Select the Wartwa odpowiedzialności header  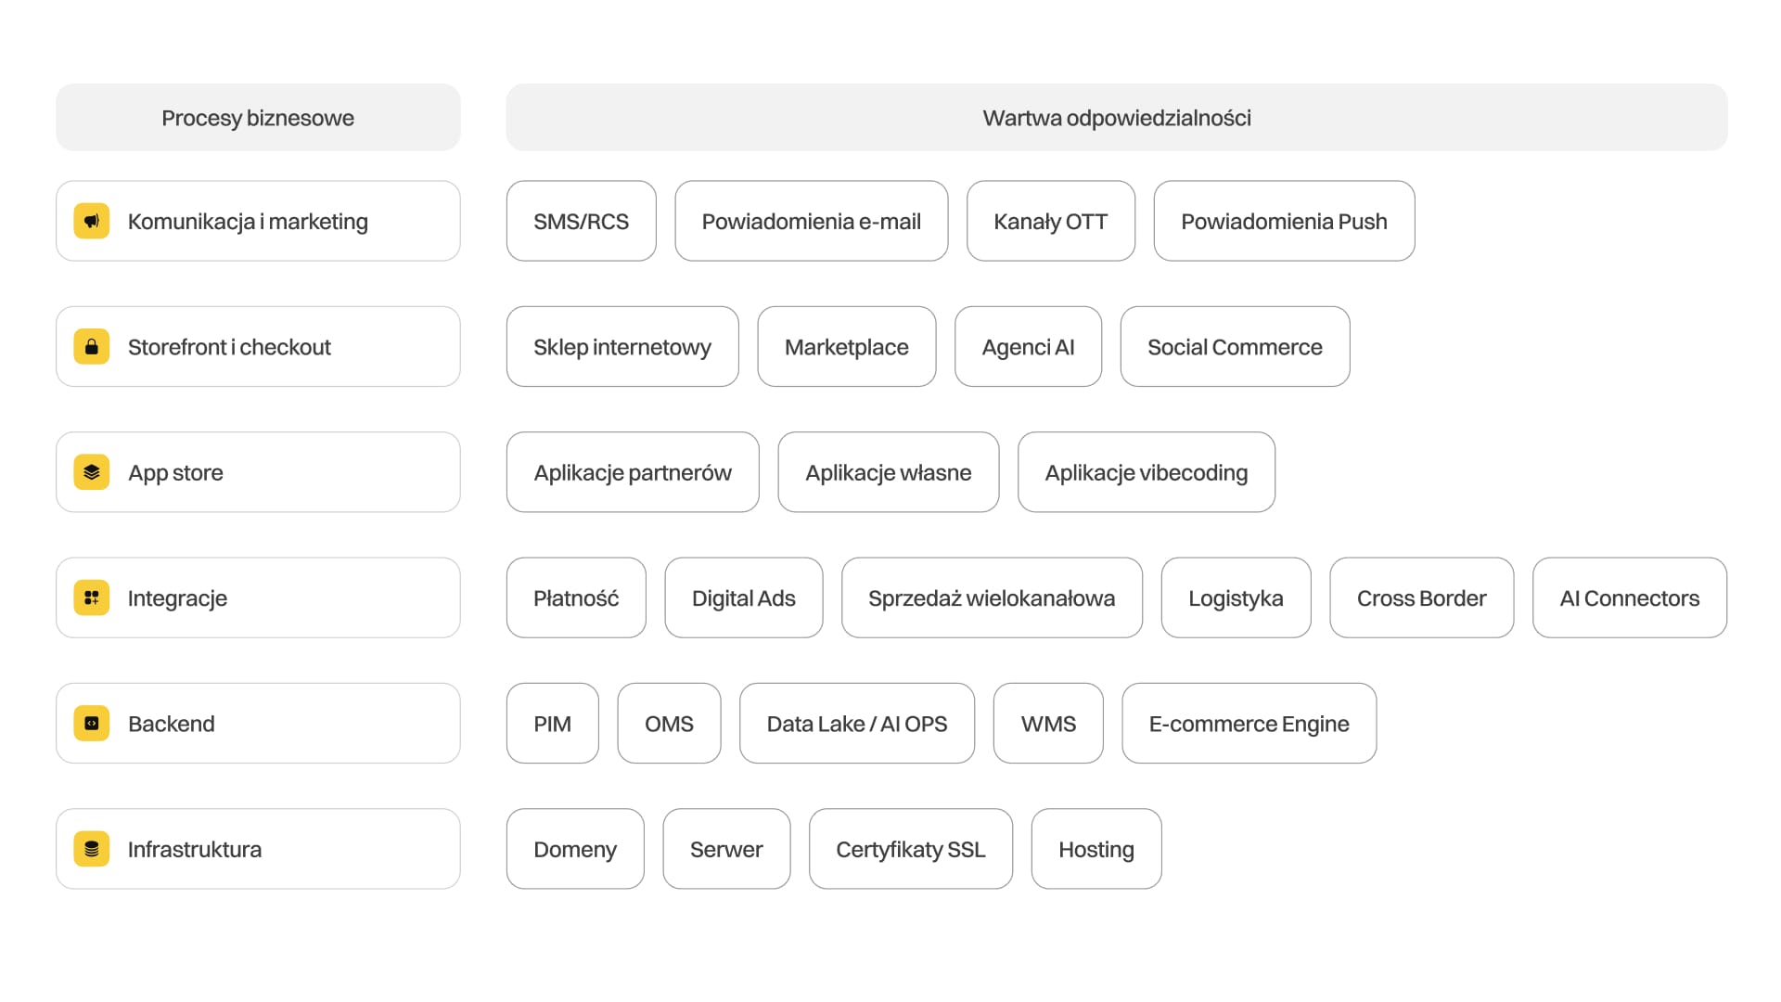point(1117,118)
